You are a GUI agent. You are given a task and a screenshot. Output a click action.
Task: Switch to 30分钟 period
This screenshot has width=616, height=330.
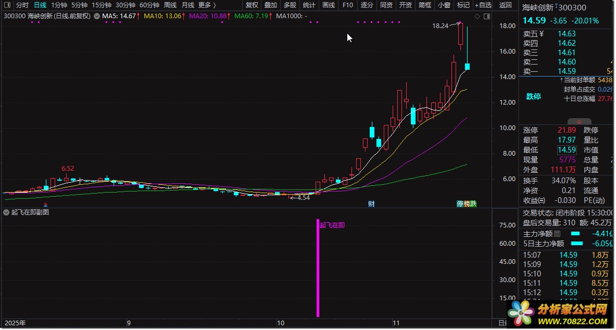125,5
